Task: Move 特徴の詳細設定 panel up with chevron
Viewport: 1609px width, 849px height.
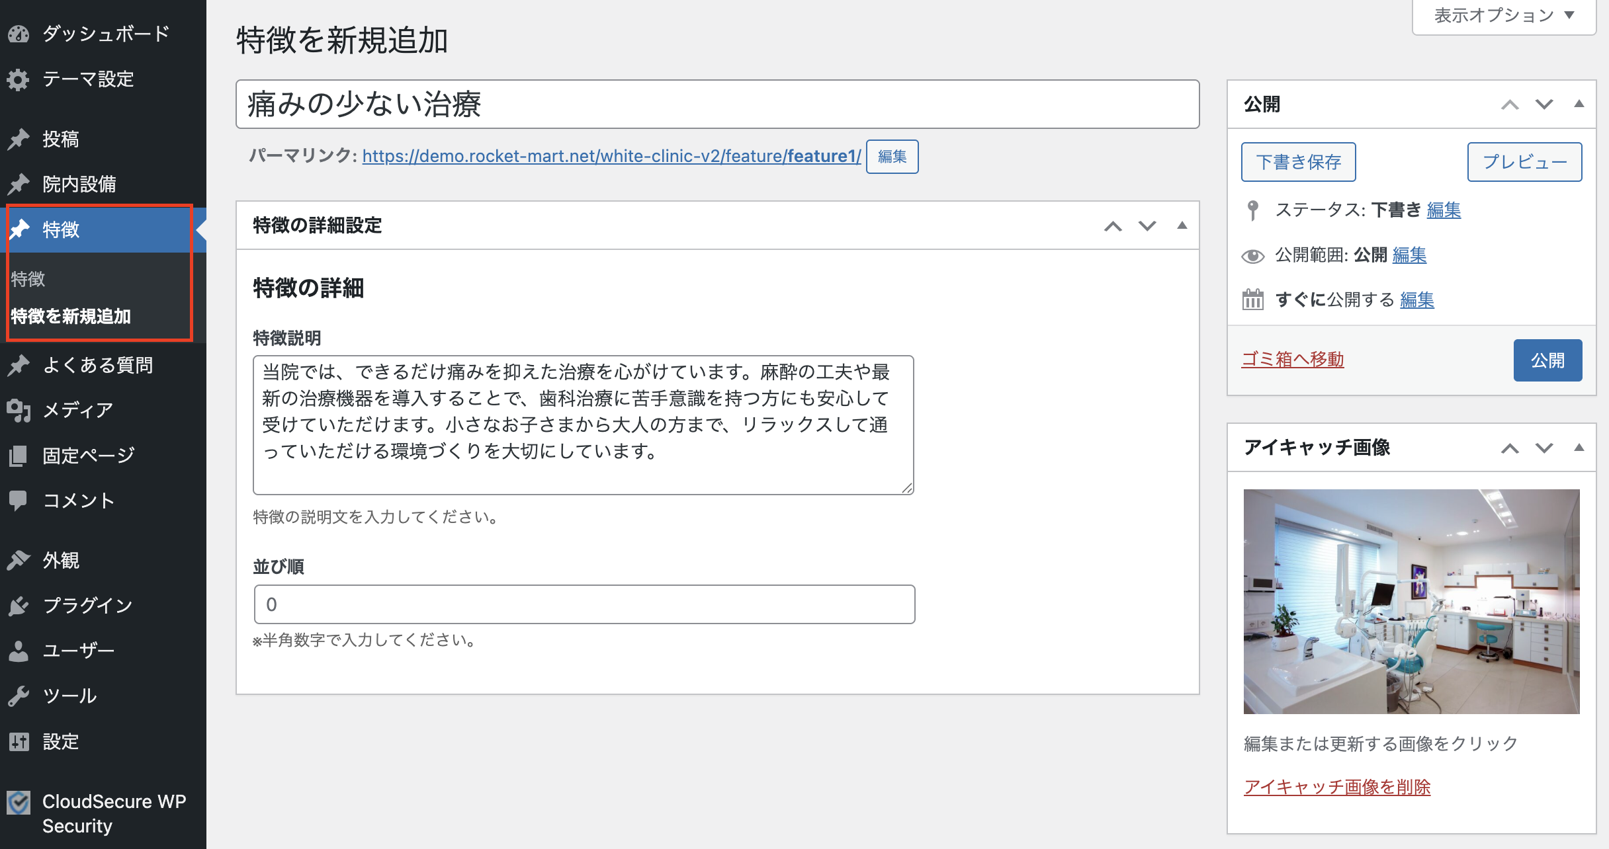Action: [1113, 225]
